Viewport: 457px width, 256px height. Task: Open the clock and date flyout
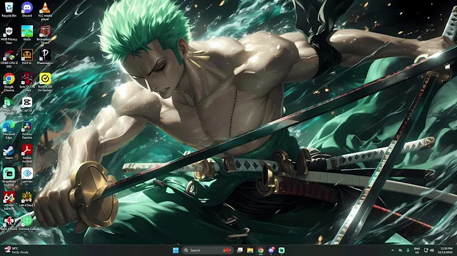point(446,250)
